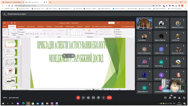This screenshot has width=188, height=106.
Task: Open the 'Letter of invitation' bookmark
Action: click(x=119, y=9)
